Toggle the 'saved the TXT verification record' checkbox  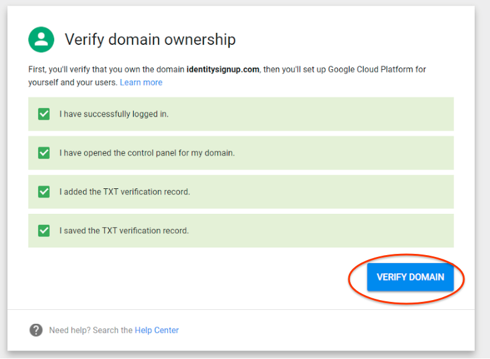[44, 230]
